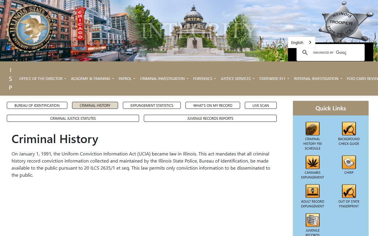Open the Justice Services dropdown

point(237,79)
